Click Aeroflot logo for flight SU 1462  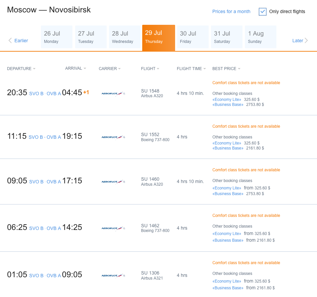pyautogui.click(x=113, y=228)
